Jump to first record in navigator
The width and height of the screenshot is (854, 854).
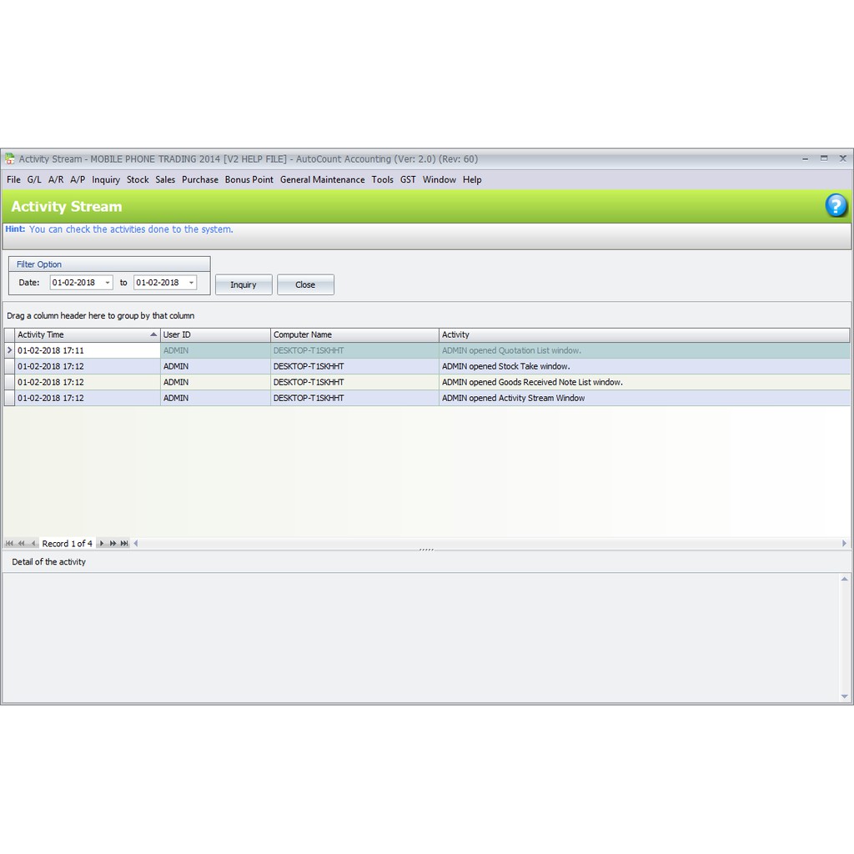coord(9,544)
